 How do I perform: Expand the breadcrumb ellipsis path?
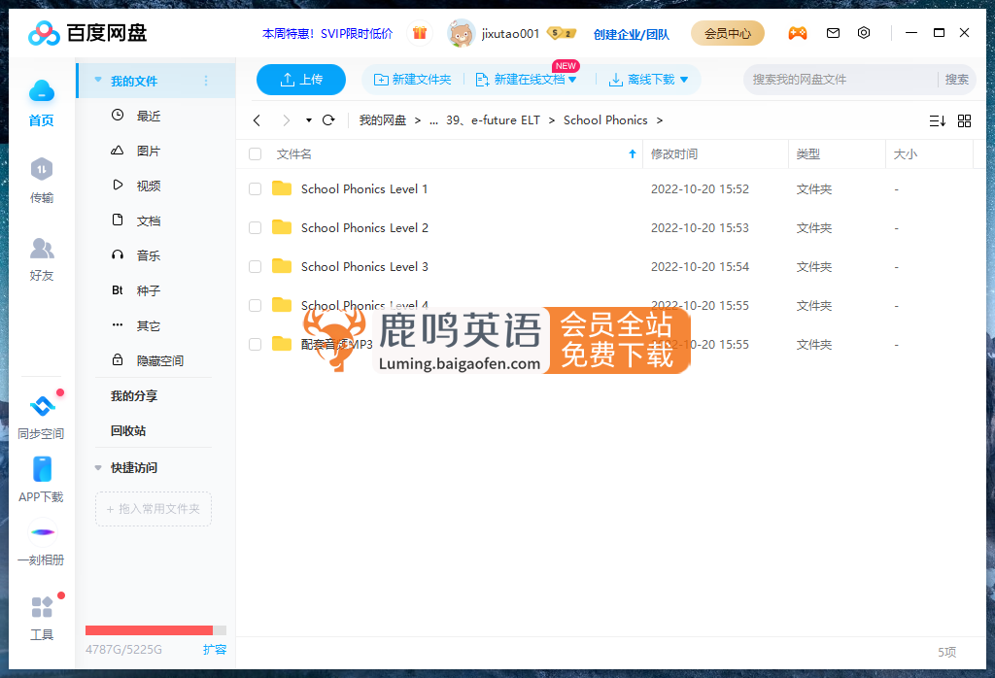(433, 121)
